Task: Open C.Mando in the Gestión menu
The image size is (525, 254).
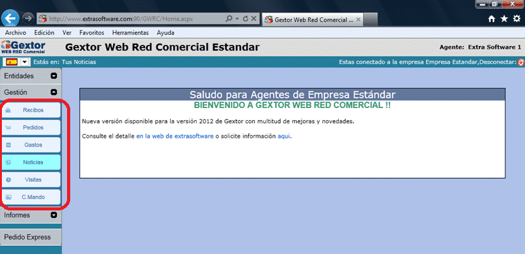Action: tap(31, 197)
